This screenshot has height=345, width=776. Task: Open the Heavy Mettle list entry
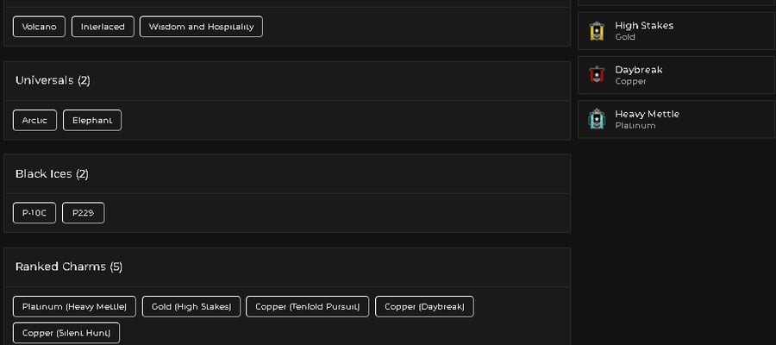click(x=677, y=119)
